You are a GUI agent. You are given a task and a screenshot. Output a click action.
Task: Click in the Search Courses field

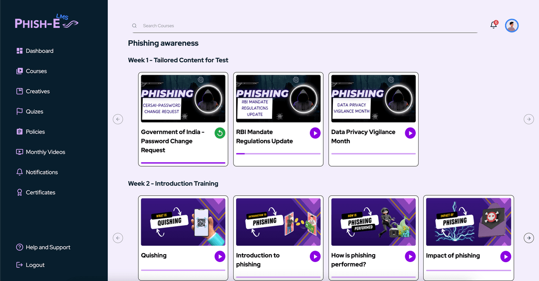click(x=305, y=26)
